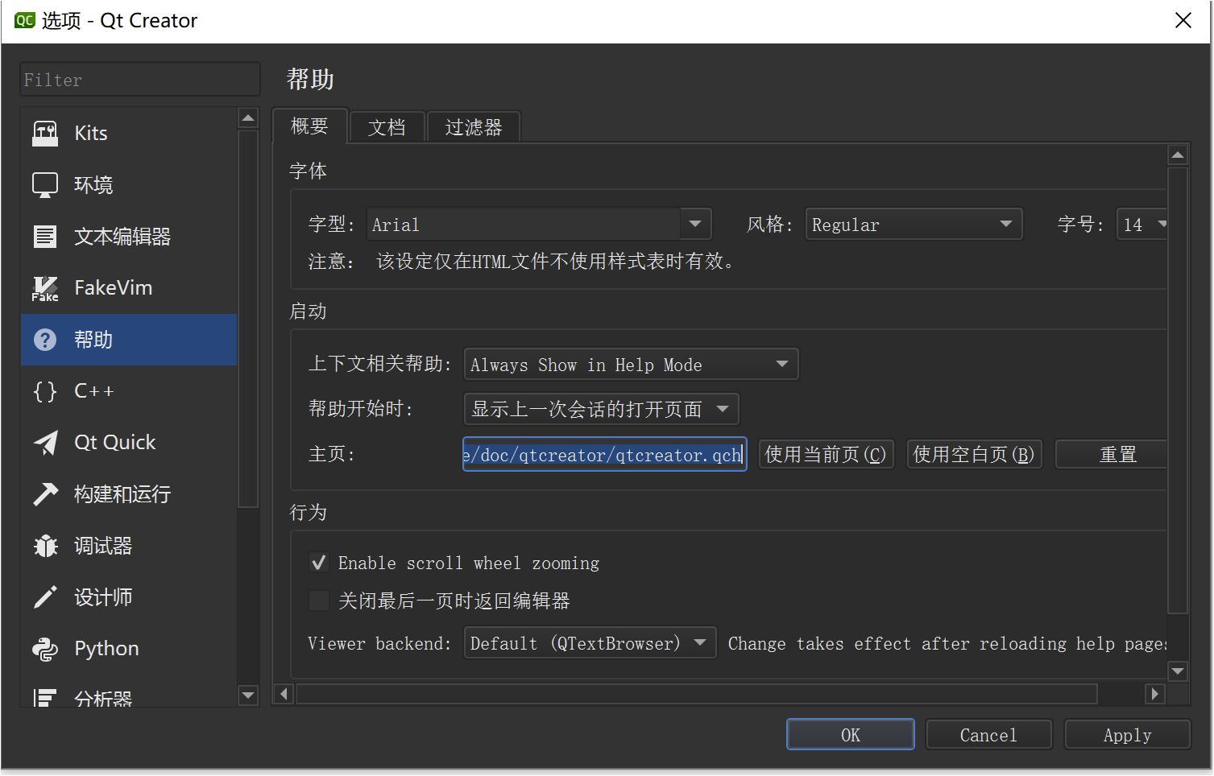Select the Qt Quick icon
This screenshot has height=776, width=1214.
pos(45,442)
